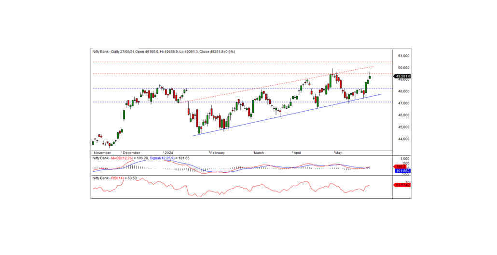Screen dimensions: 497x255
Task: Select the 46,000 price axis label
Action: pyautogui.click(x=404, y=115)
